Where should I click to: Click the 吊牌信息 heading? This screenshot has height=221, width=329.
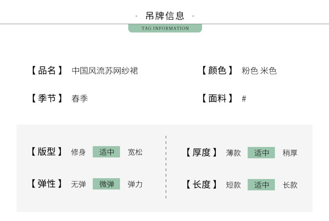point(165,16)
